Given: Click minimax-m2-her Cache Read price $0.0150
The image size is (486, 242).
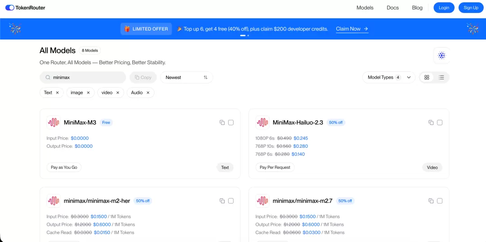Looking at the screenshot, I should [x=102, y=233].
